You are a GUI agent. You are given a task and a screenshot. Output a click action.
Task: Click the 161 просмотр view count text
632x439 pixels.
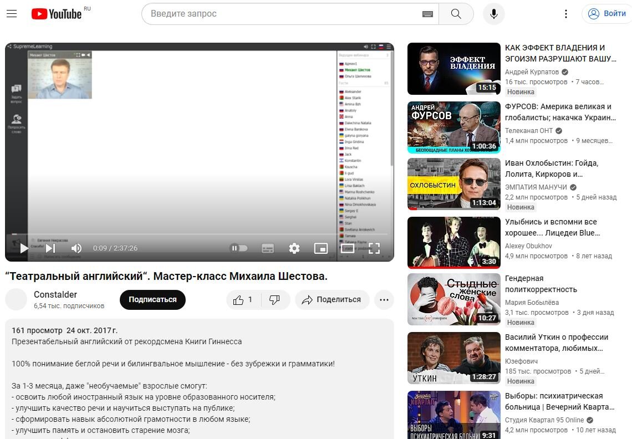click(x=37, y=330)
